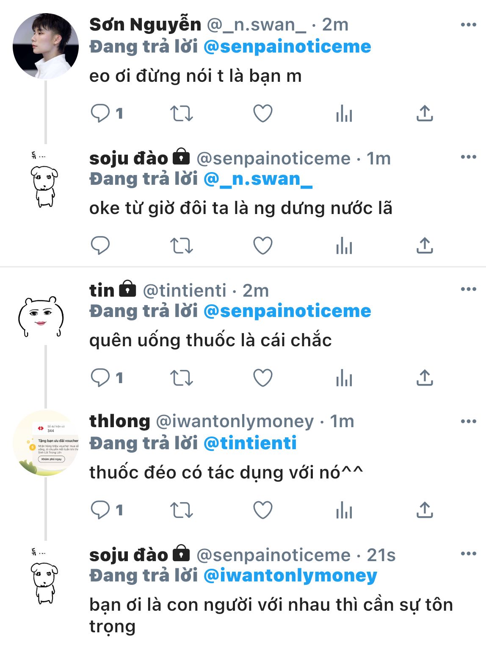This screenshot has height=648, width=486.
Task: Reply to Sơn Nguyễn's tweet
Action: tap(100, 114)
